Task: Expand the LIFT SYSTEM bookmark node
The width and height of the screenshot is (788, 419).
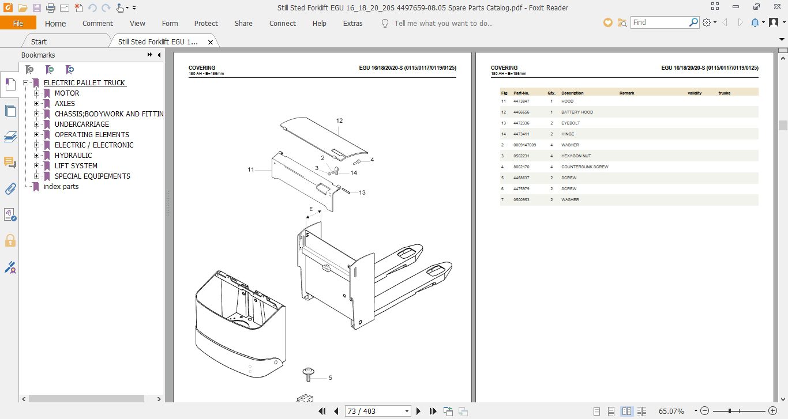Action: coord(37,166)
